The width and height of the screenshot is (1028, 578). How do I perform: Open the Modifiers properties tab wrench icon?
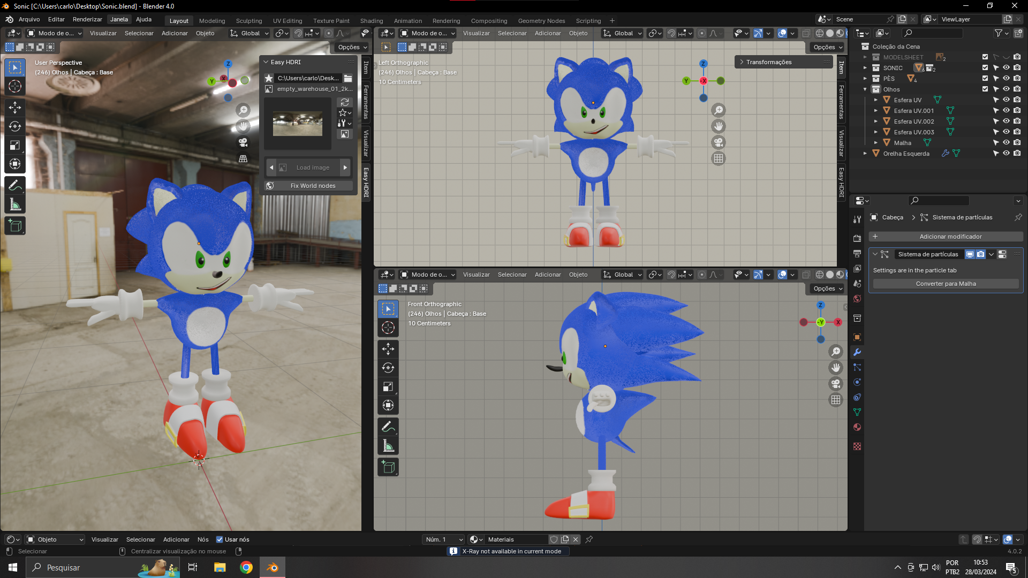pyautogui.click(x=857, y=352)
